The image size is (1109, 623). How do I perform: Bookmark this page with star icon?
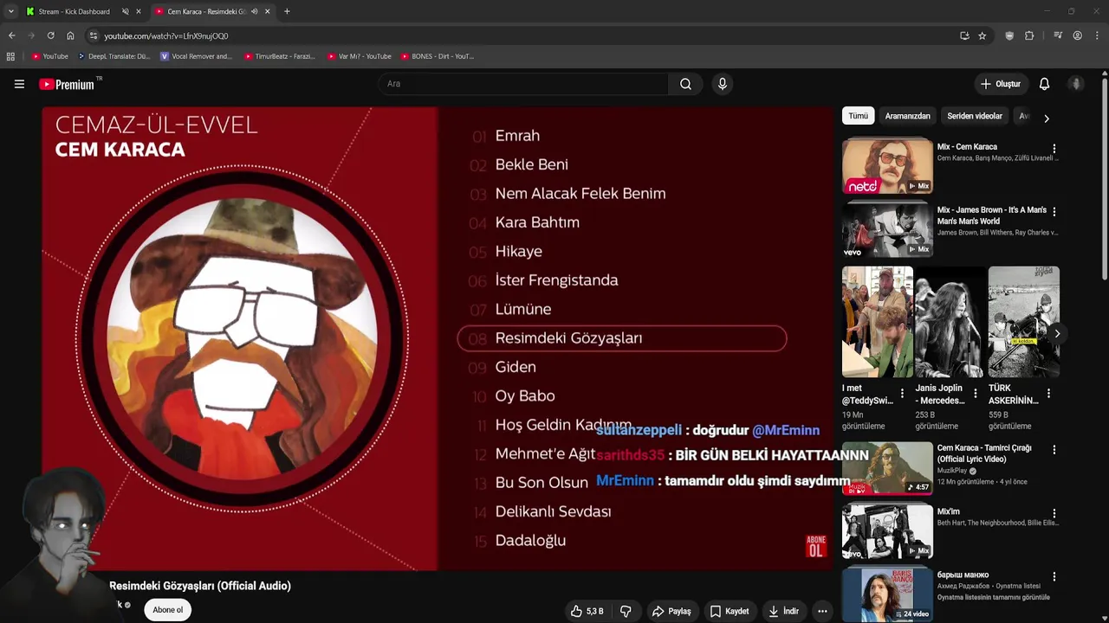[982, 35]
